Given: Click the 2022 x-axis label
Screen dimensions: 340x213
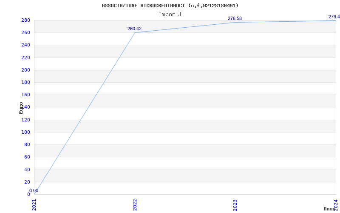Looking at the screenshot, I should coord(135,205).
